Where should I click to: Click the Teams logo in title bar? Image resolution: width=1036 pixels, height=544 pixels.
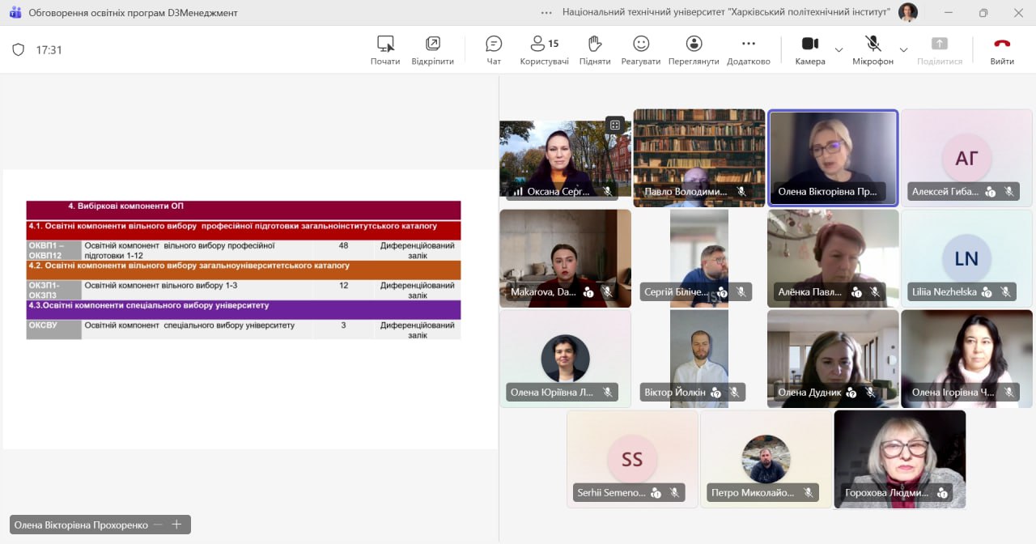15,12
